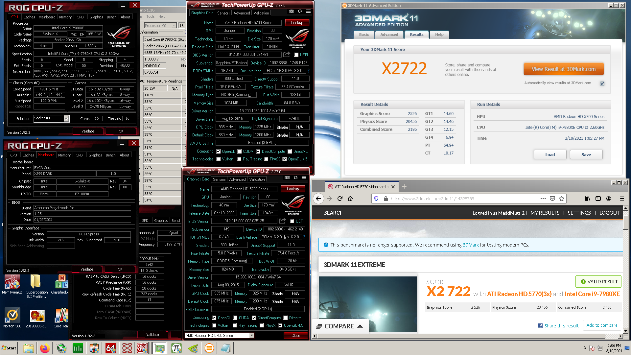Toggle the OpenCL checkbox in the top GPU-Z window

(x=219, y=152)
